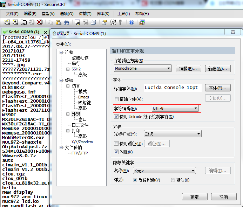Image resolution: width=243 pixels, height=207 pixels.
Task: Open the 编辑(E) menu
Action: tap(30, 14)
